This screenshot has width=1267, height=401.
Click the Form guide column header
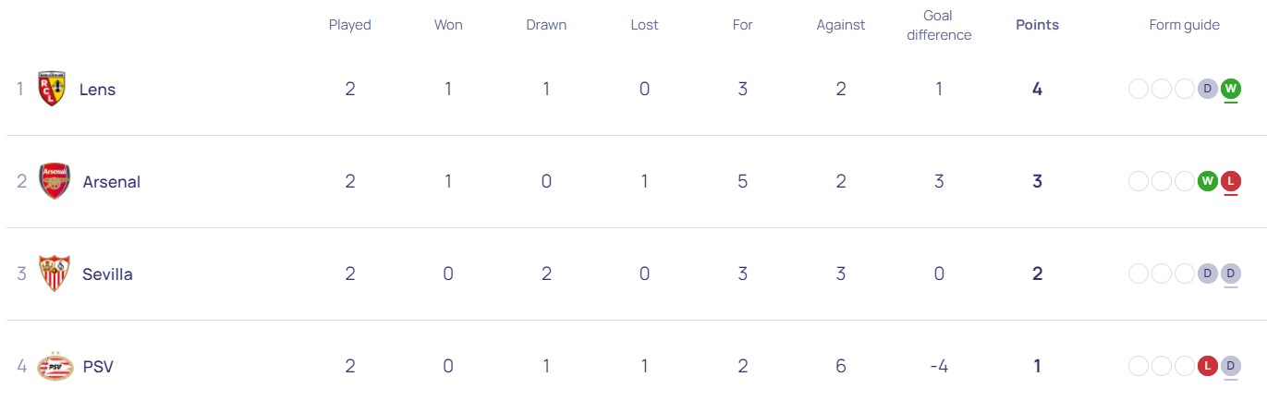point(1184,25)
